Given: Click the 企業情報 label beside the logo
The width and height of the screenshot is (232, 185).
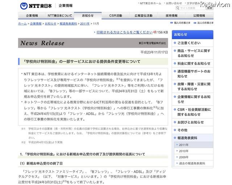Looking at the screenshot, I should click(x=66, y=6).
